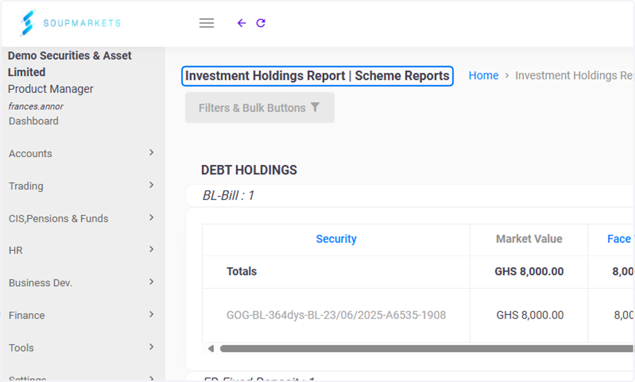Expand the CIS,Pensions & Funds chevron

pos(151,218)
